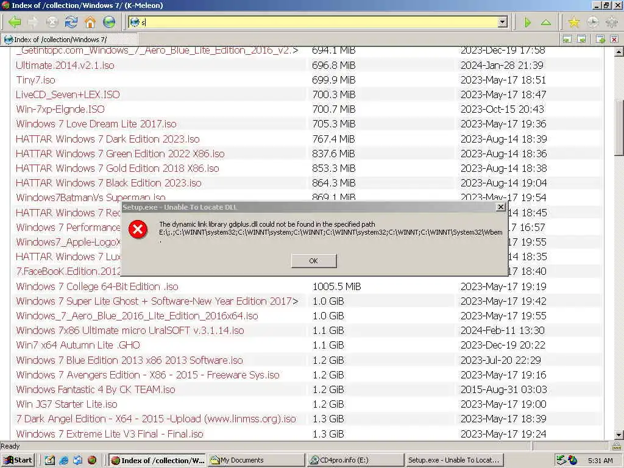Click the second tab-bar window icon at right

tap(581, 39)
